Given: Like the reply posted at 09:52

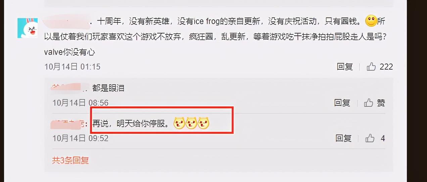Looking at the screenshot, I should coord(370,138).
